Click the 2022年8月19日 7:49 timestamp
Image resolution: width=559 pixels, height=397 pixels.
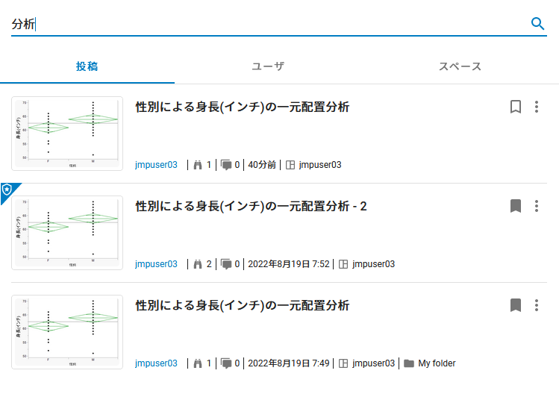click(x=289, y=363)
